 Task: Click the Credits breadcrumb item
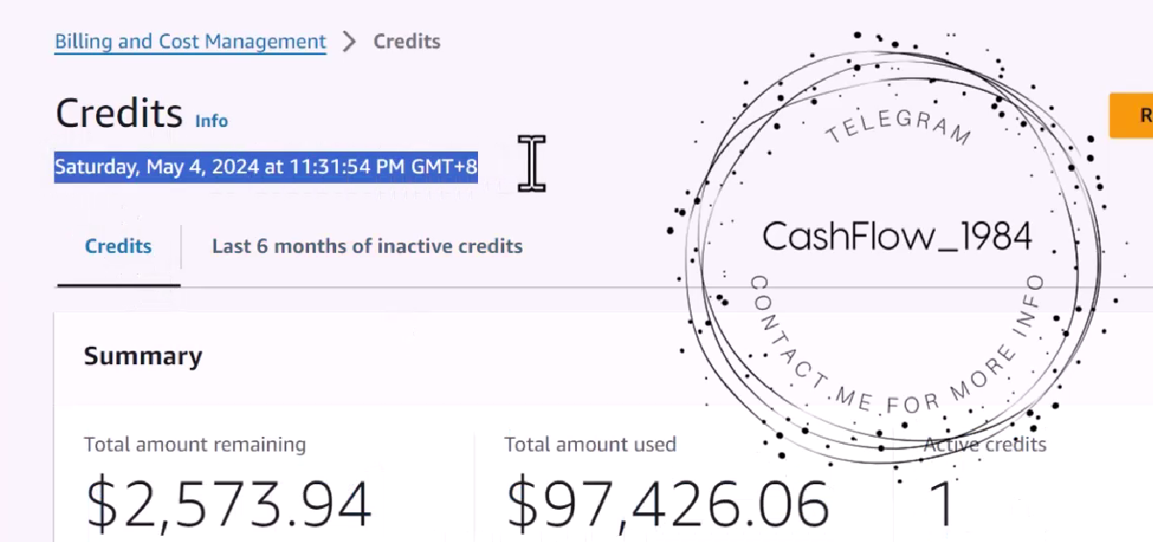pos(407,41)
